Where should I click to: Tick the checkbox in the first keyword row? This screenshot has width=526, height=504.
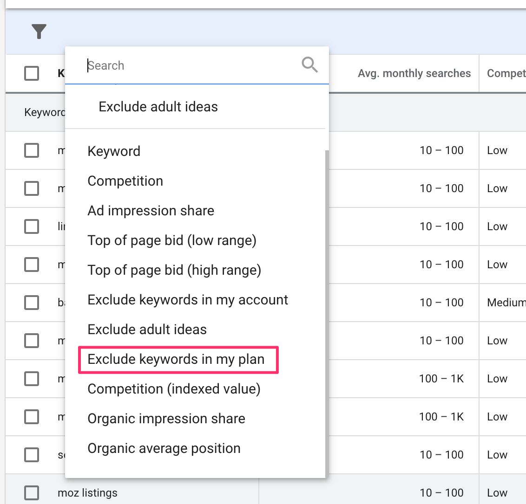pos(32,150)
